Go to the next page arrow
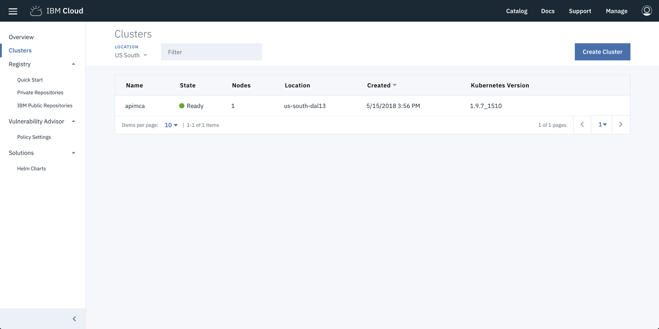 coord(621,124)
